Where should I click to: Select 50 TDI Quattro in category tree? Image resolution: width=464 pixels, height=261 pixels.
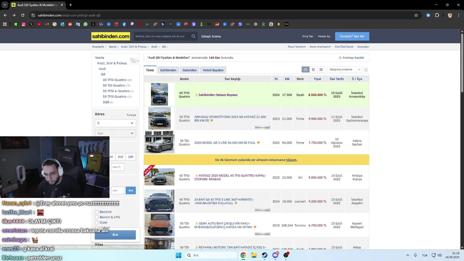(114, 86)
